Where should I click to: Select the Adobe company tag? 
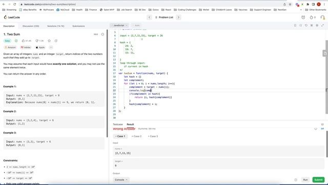click(26, 47)
